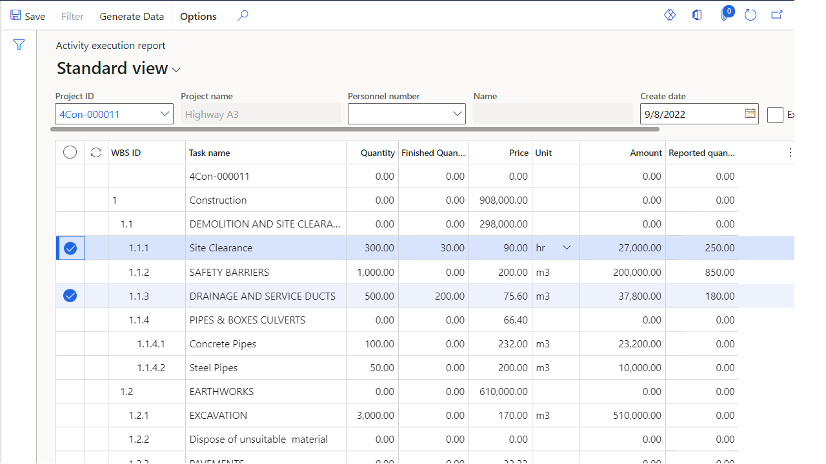Click Generate Data in the action bar
Screen dimensions: 826x464
pos(132,16)
